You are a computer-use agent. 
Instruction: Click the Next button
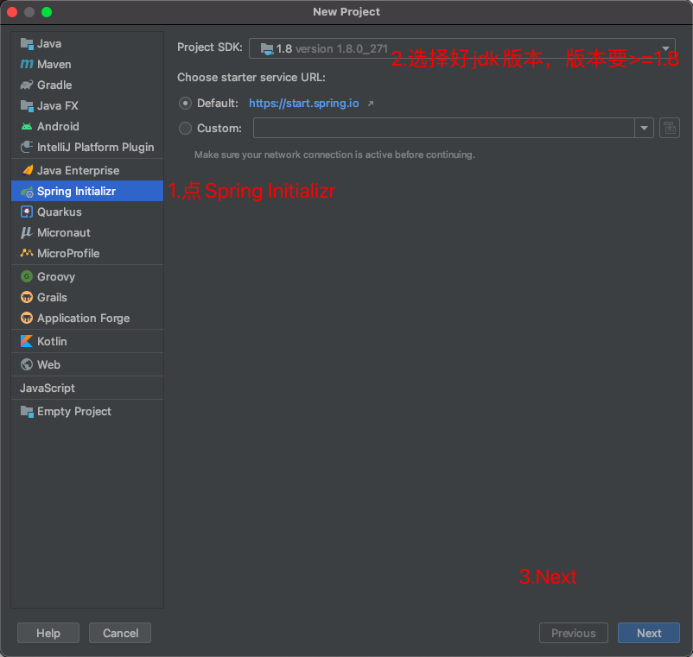pyautogui.click(x=649, y=633)
